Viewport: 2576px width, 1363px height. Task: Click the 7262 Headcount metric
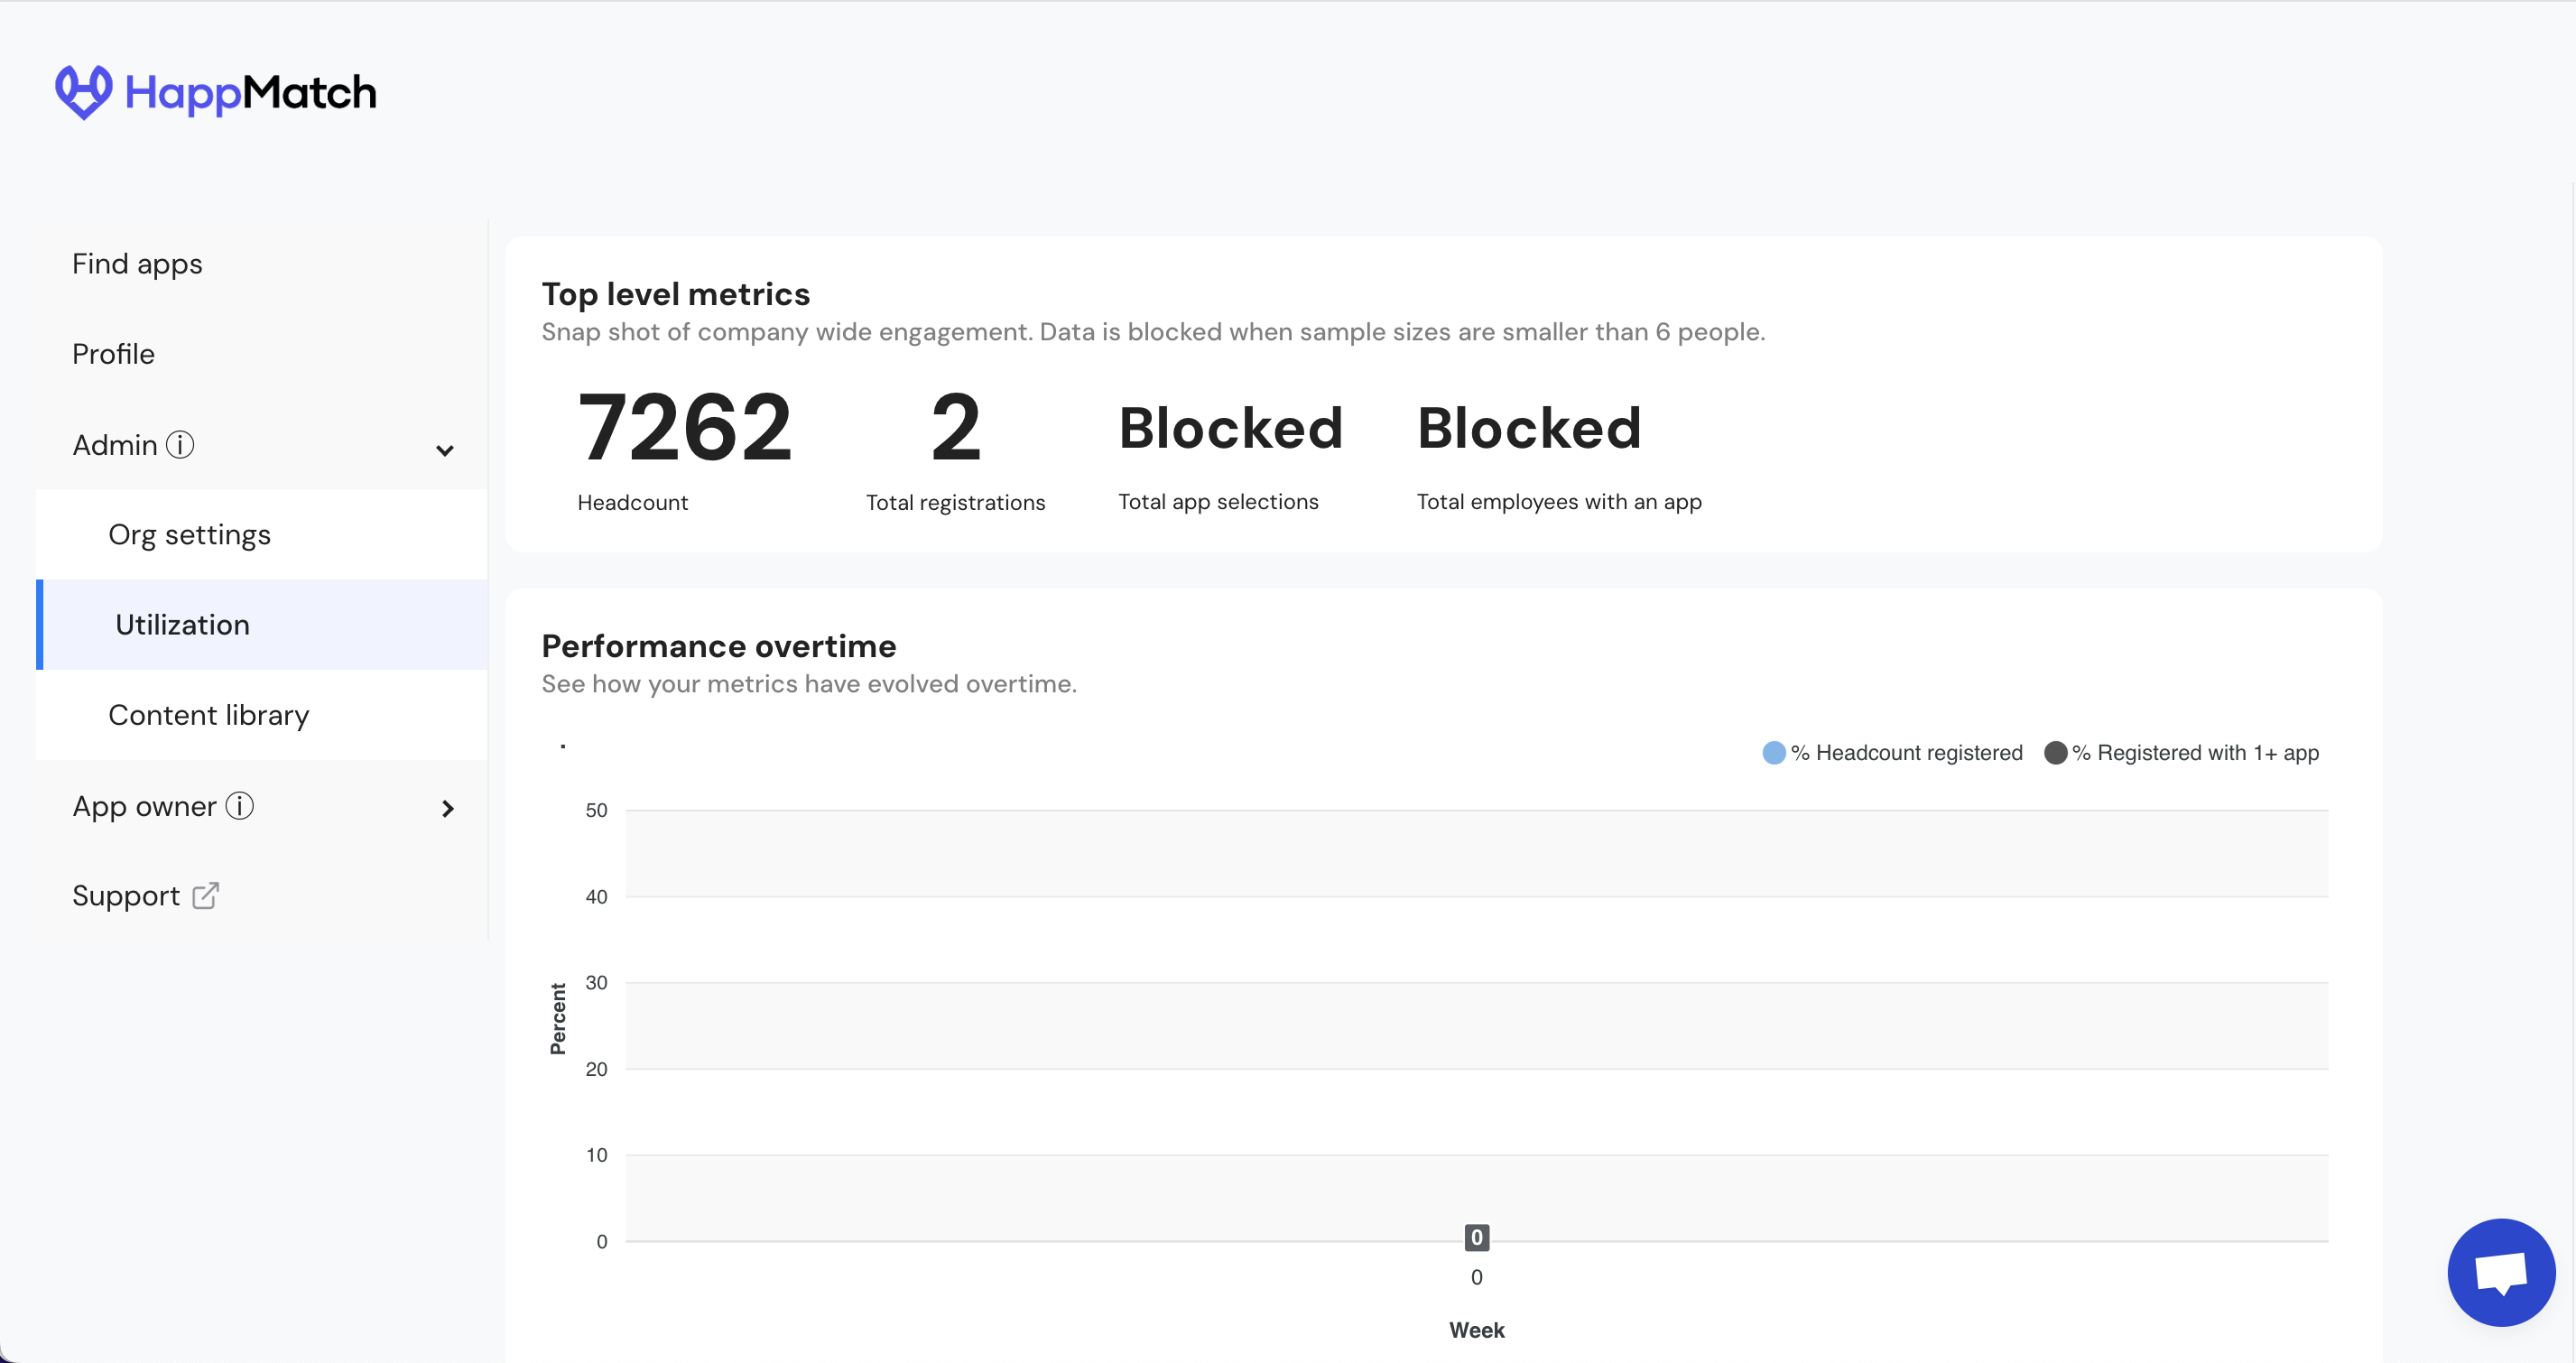(x=685, y=428)
